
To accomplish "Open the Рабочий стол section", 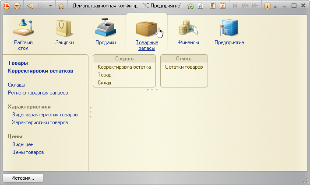I will pos(23,34).
